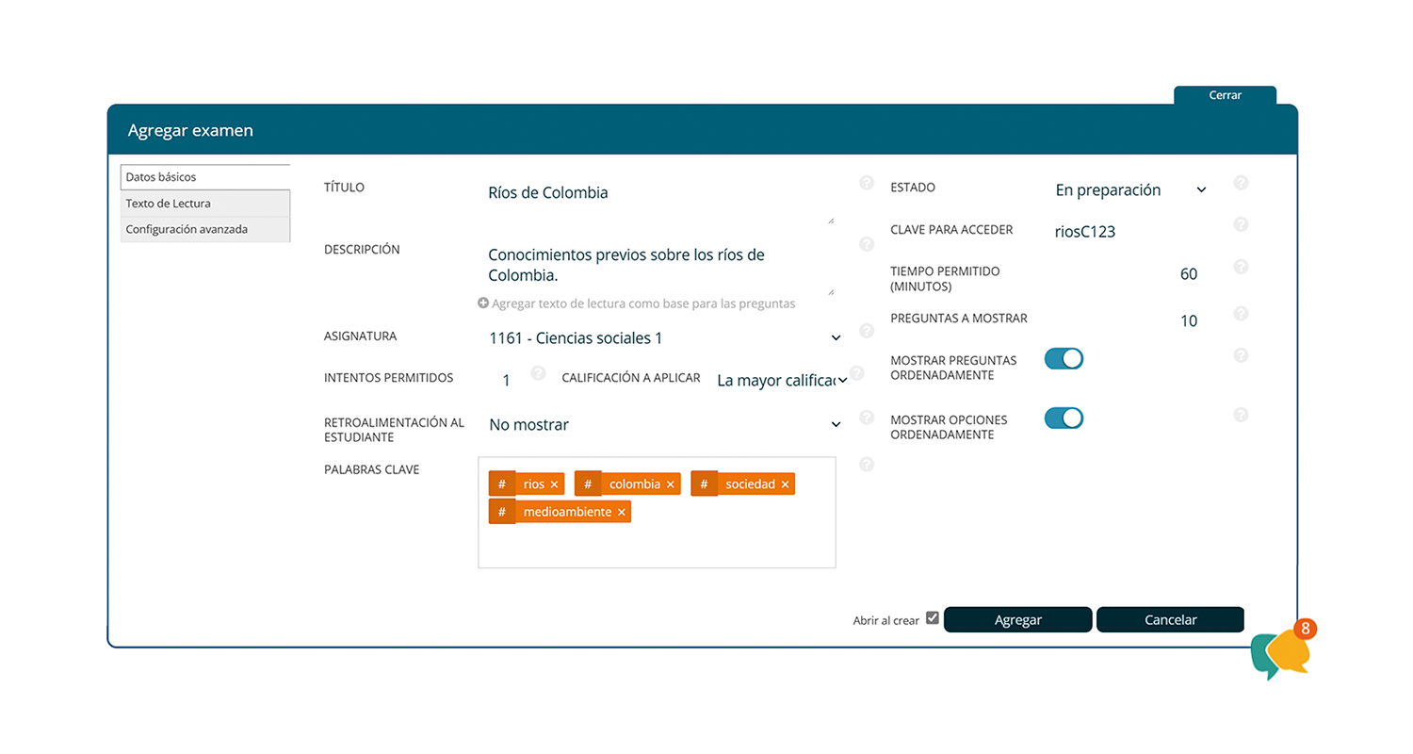Image resolution: width=1413 pixels, height=754 pixels.
Task: Click the Clave para acceder field
Action: click(x=1130, y=232)
